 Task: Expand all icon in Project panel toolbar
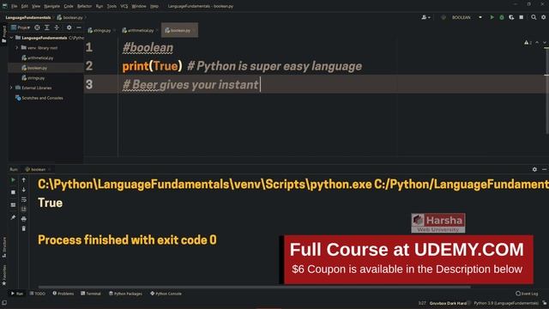pos(47,27)
